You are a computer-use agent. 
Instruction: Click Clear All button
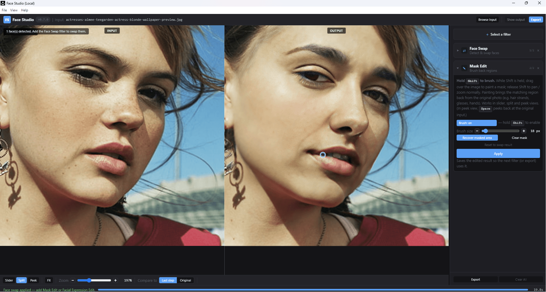[521, 279]
